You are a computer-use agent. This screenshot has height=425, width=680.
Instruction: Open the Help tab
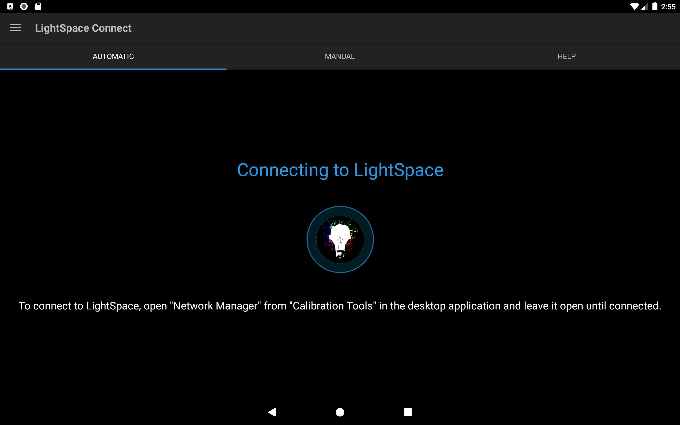click(x=567, y=57)
